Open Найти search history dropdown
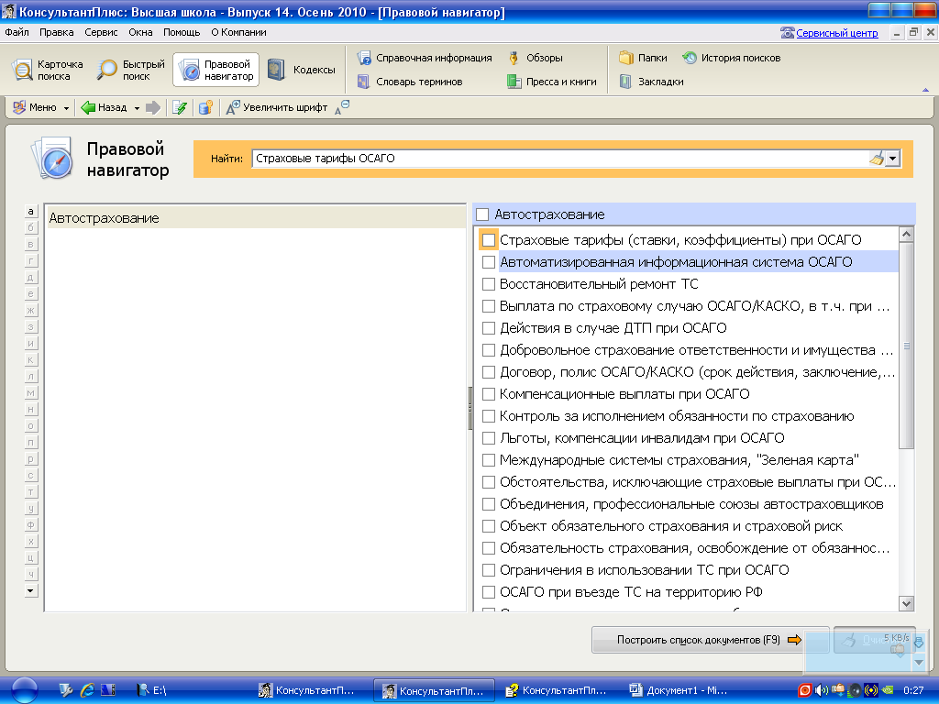 [x=893, y=159]
